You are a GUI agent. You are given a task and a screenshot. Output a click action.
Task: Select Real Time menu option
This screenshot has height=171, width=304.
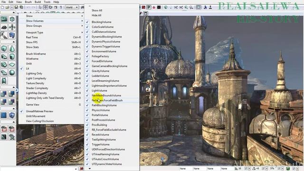point(51,37)
